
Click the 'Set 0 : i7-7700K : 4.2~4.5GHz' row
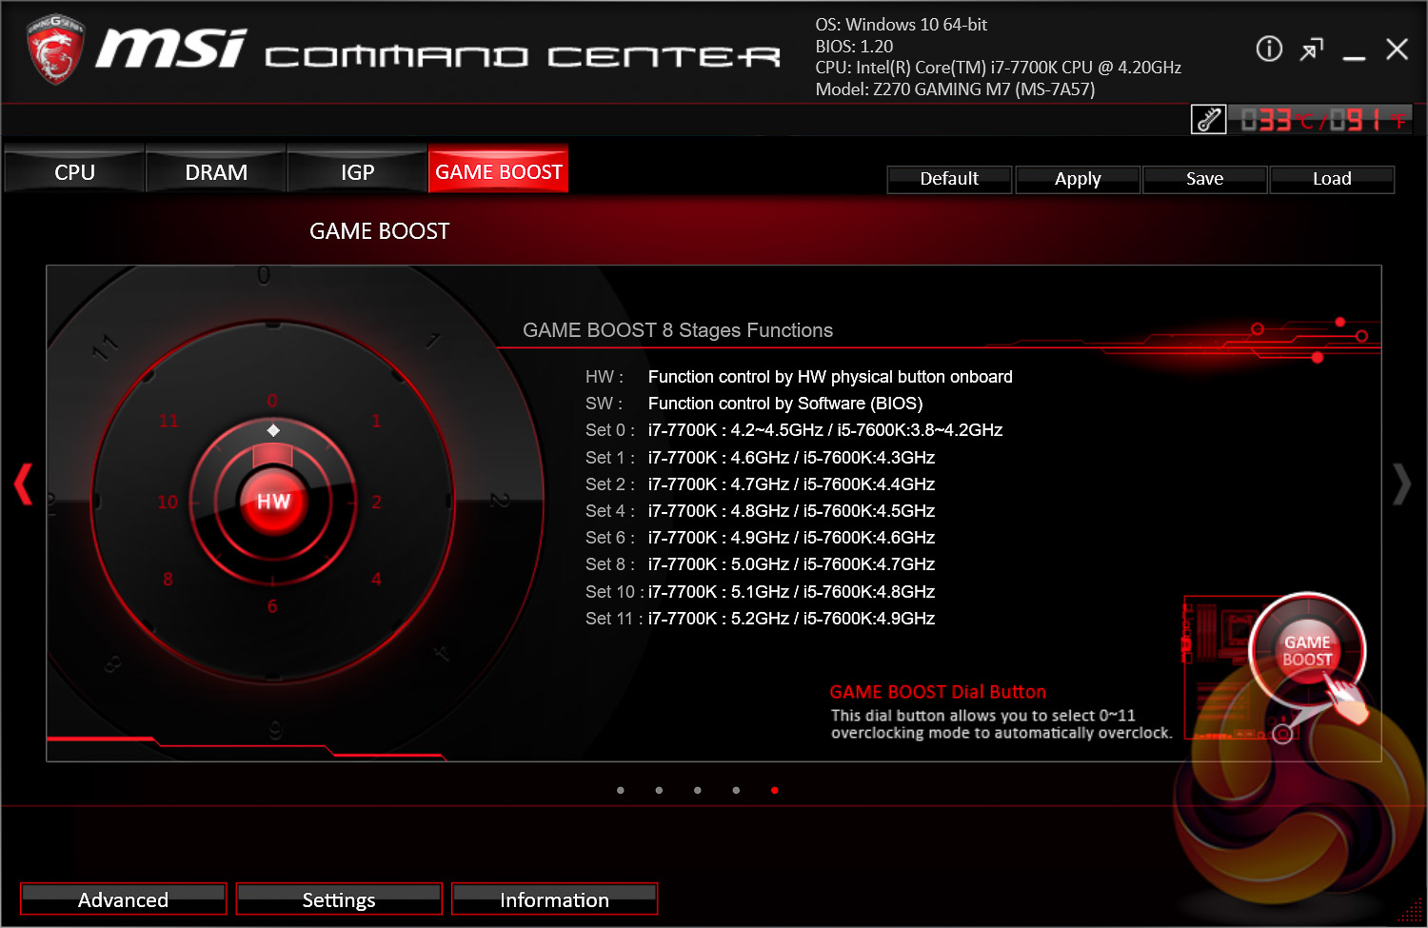[x=794, y=430]
